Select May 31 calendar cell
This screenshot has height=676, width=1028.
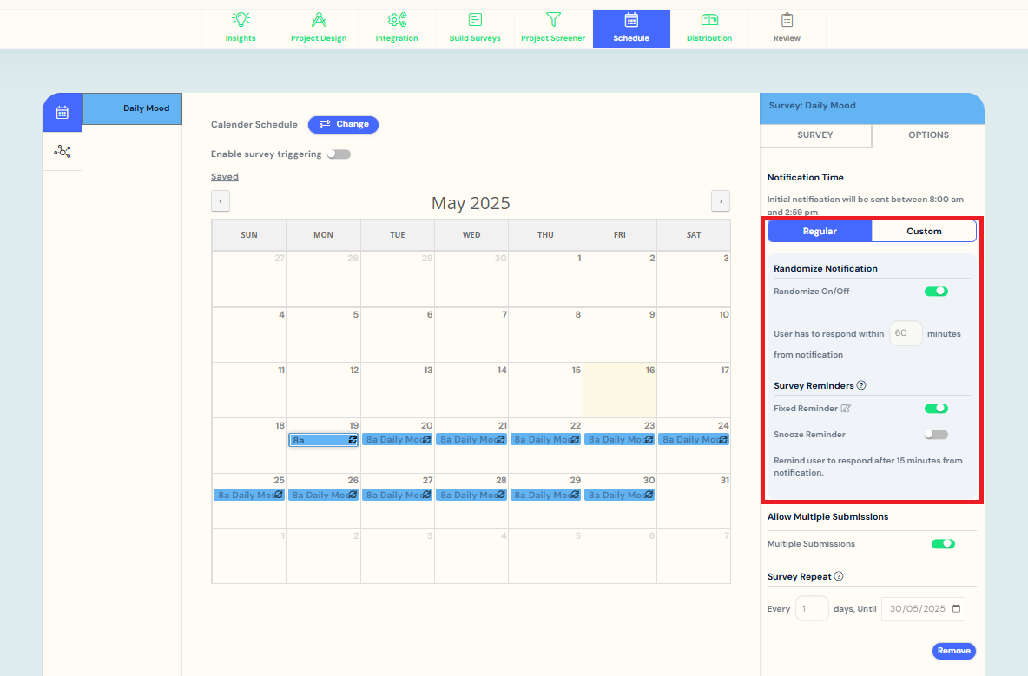click(x=694, y=501)
